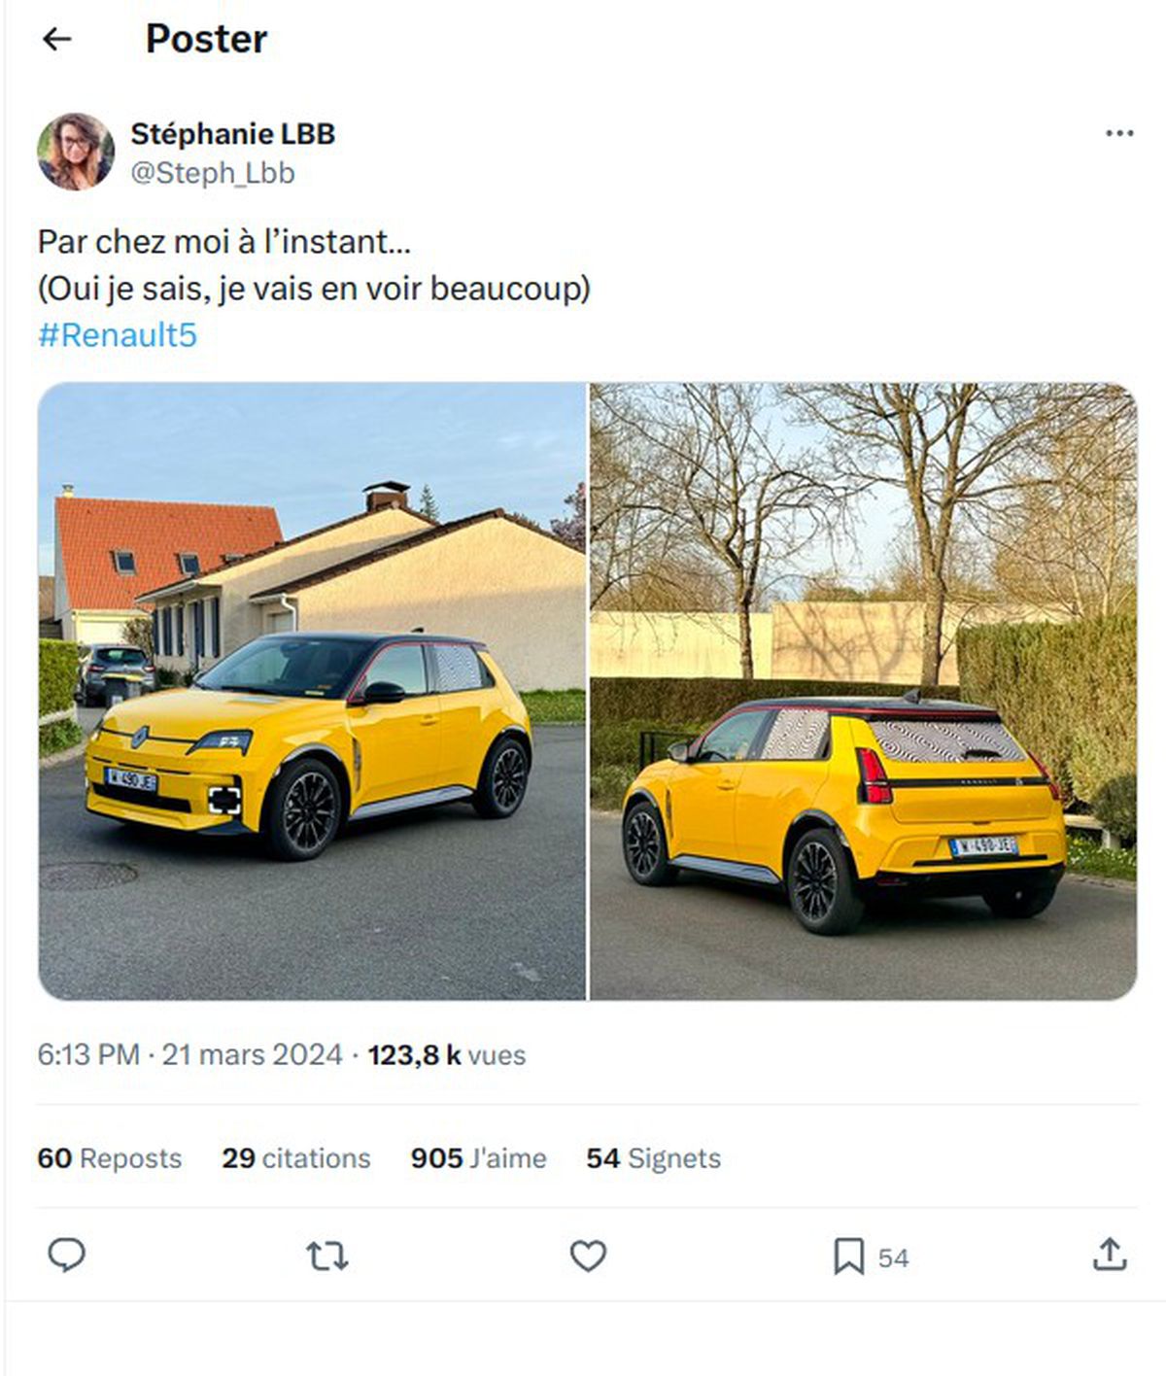The width and height of the screenshot is (1166, 1376).
Task: Like the post with the heart
Action: [589, 1258]
